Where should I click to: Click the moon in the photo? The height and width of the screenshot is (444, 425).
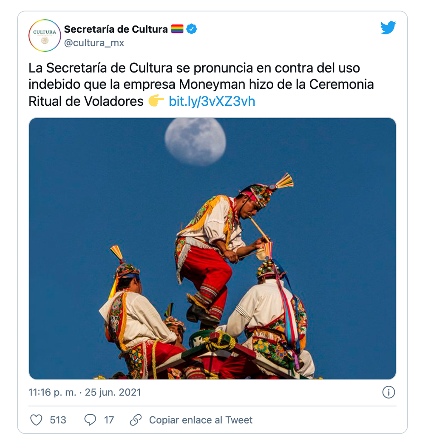(x=195, y=141)
